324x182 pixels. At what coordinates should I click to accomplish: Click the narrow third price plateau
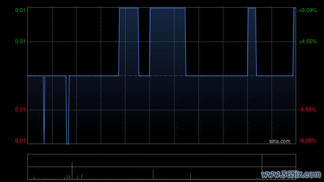pos(252,42)
